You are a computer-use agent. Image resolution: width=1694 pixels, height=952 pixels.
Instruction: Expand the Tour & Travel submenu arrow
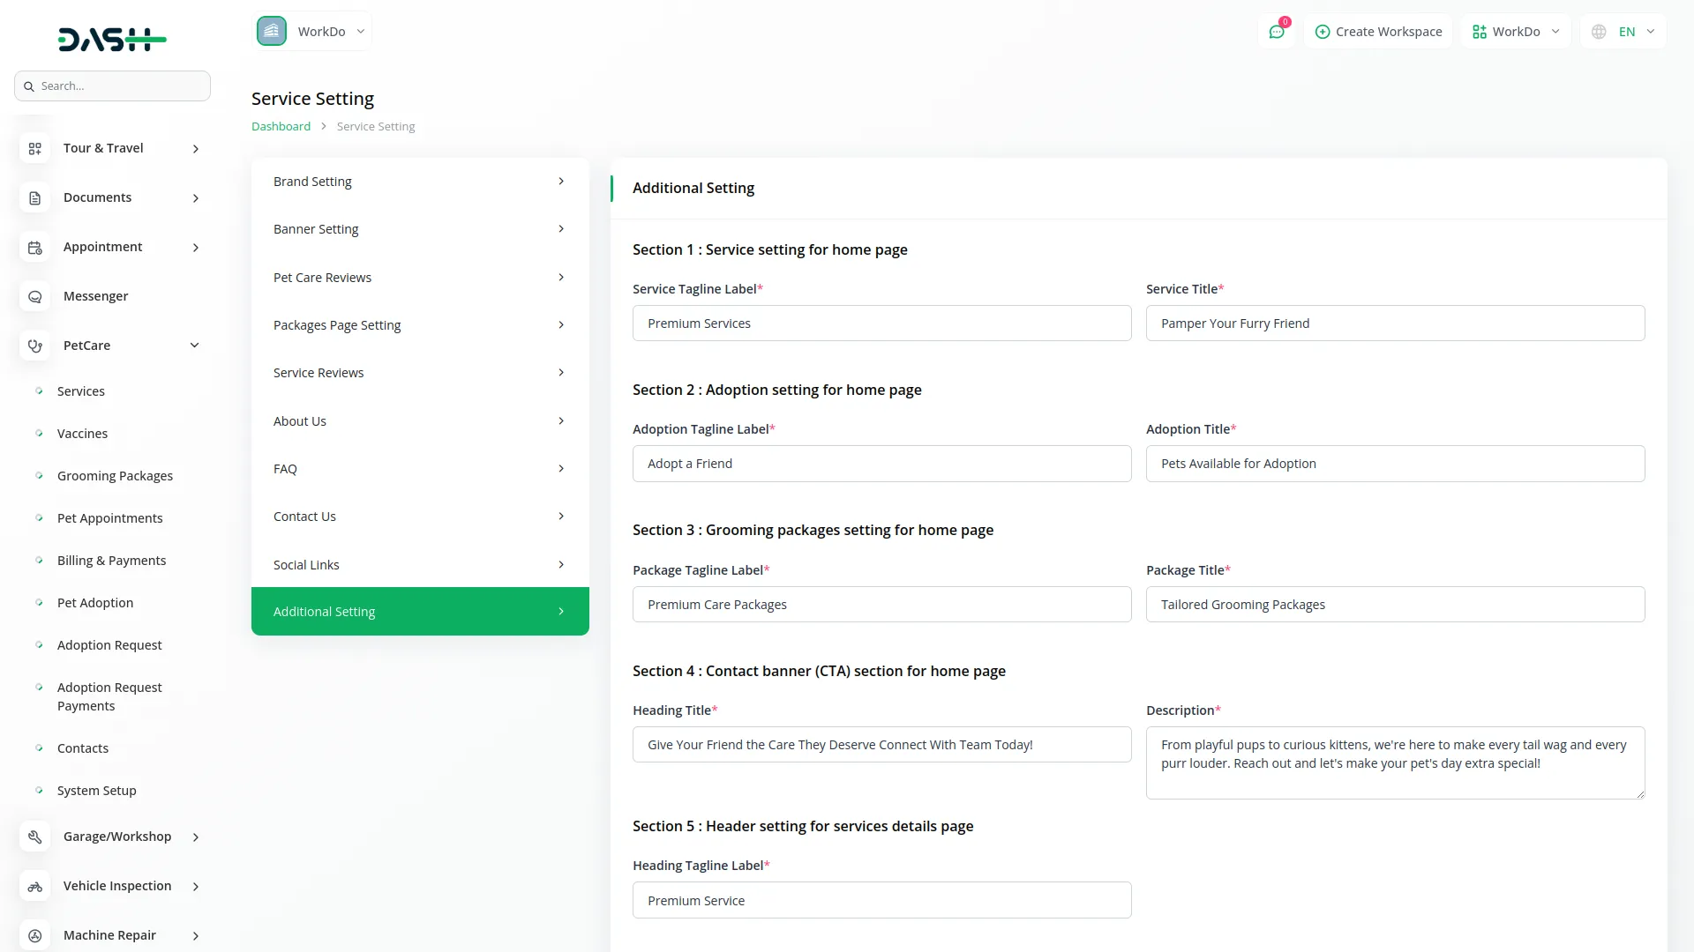coord(196,149)
